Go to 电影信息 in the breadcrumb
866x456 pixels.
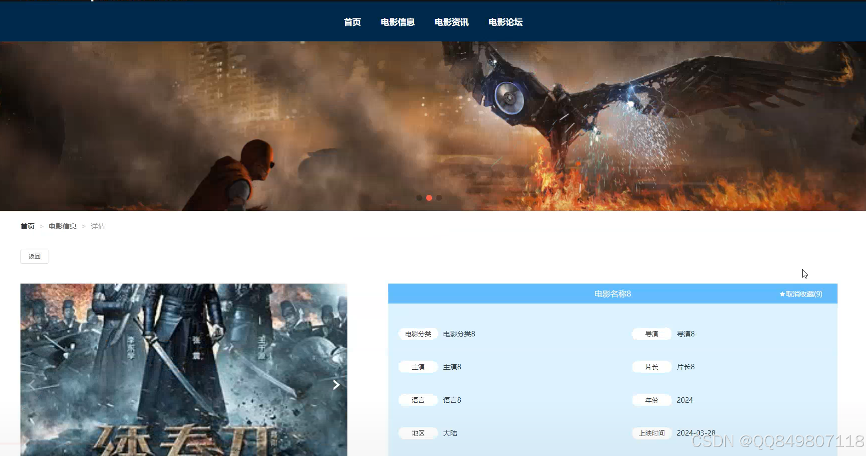[x=62, y=226]
